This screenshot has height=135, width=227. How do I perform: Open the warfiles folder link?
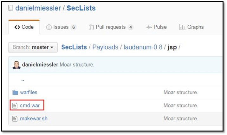click(x=29, y=93)
